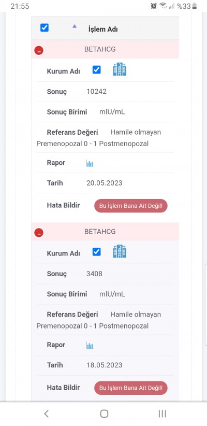This screenshot has height=426, width=207.
Task: View report chart icon for 10242 result
Action: point(90,163)
